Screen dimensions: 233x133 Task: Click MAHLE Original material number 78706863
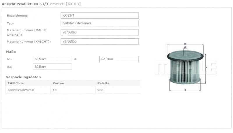[x=100, y=32]
